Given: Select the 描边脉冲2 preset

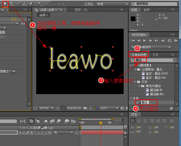Looking at the screenshot, I should (157, 94).
